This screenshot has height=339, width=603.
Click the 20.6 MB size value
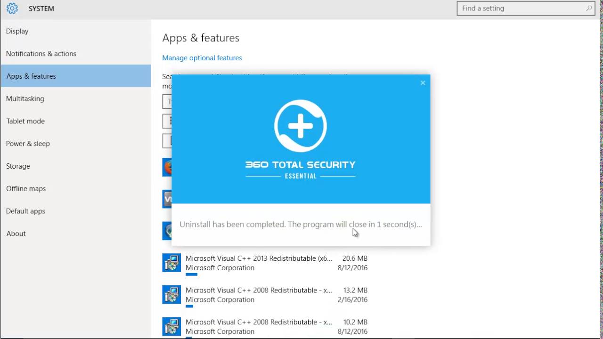[x=355, y=258]
